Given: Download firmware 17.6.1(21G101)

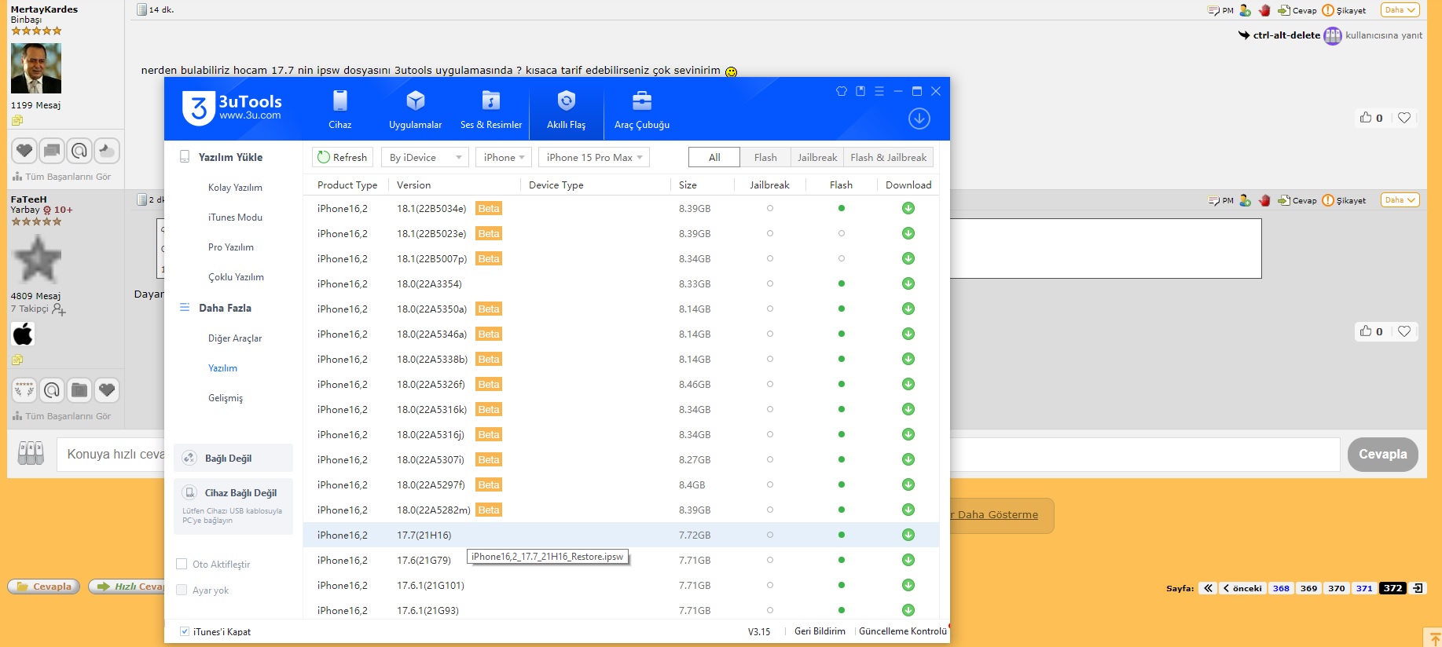Looking at the screenshot, I should tap(908, 585).
